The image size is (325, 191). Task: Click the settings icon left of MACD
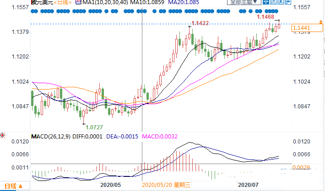coord(3,135)
